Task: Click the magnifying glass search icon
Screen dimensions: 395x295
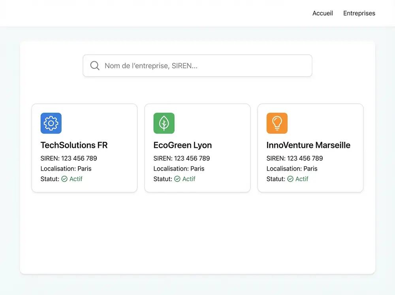Action: coord(95,66)
